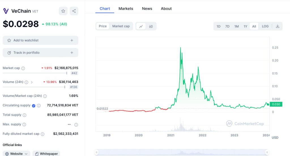Switch to the Markets tab
This screenshot has width=290, height=156.
[126, 9]
